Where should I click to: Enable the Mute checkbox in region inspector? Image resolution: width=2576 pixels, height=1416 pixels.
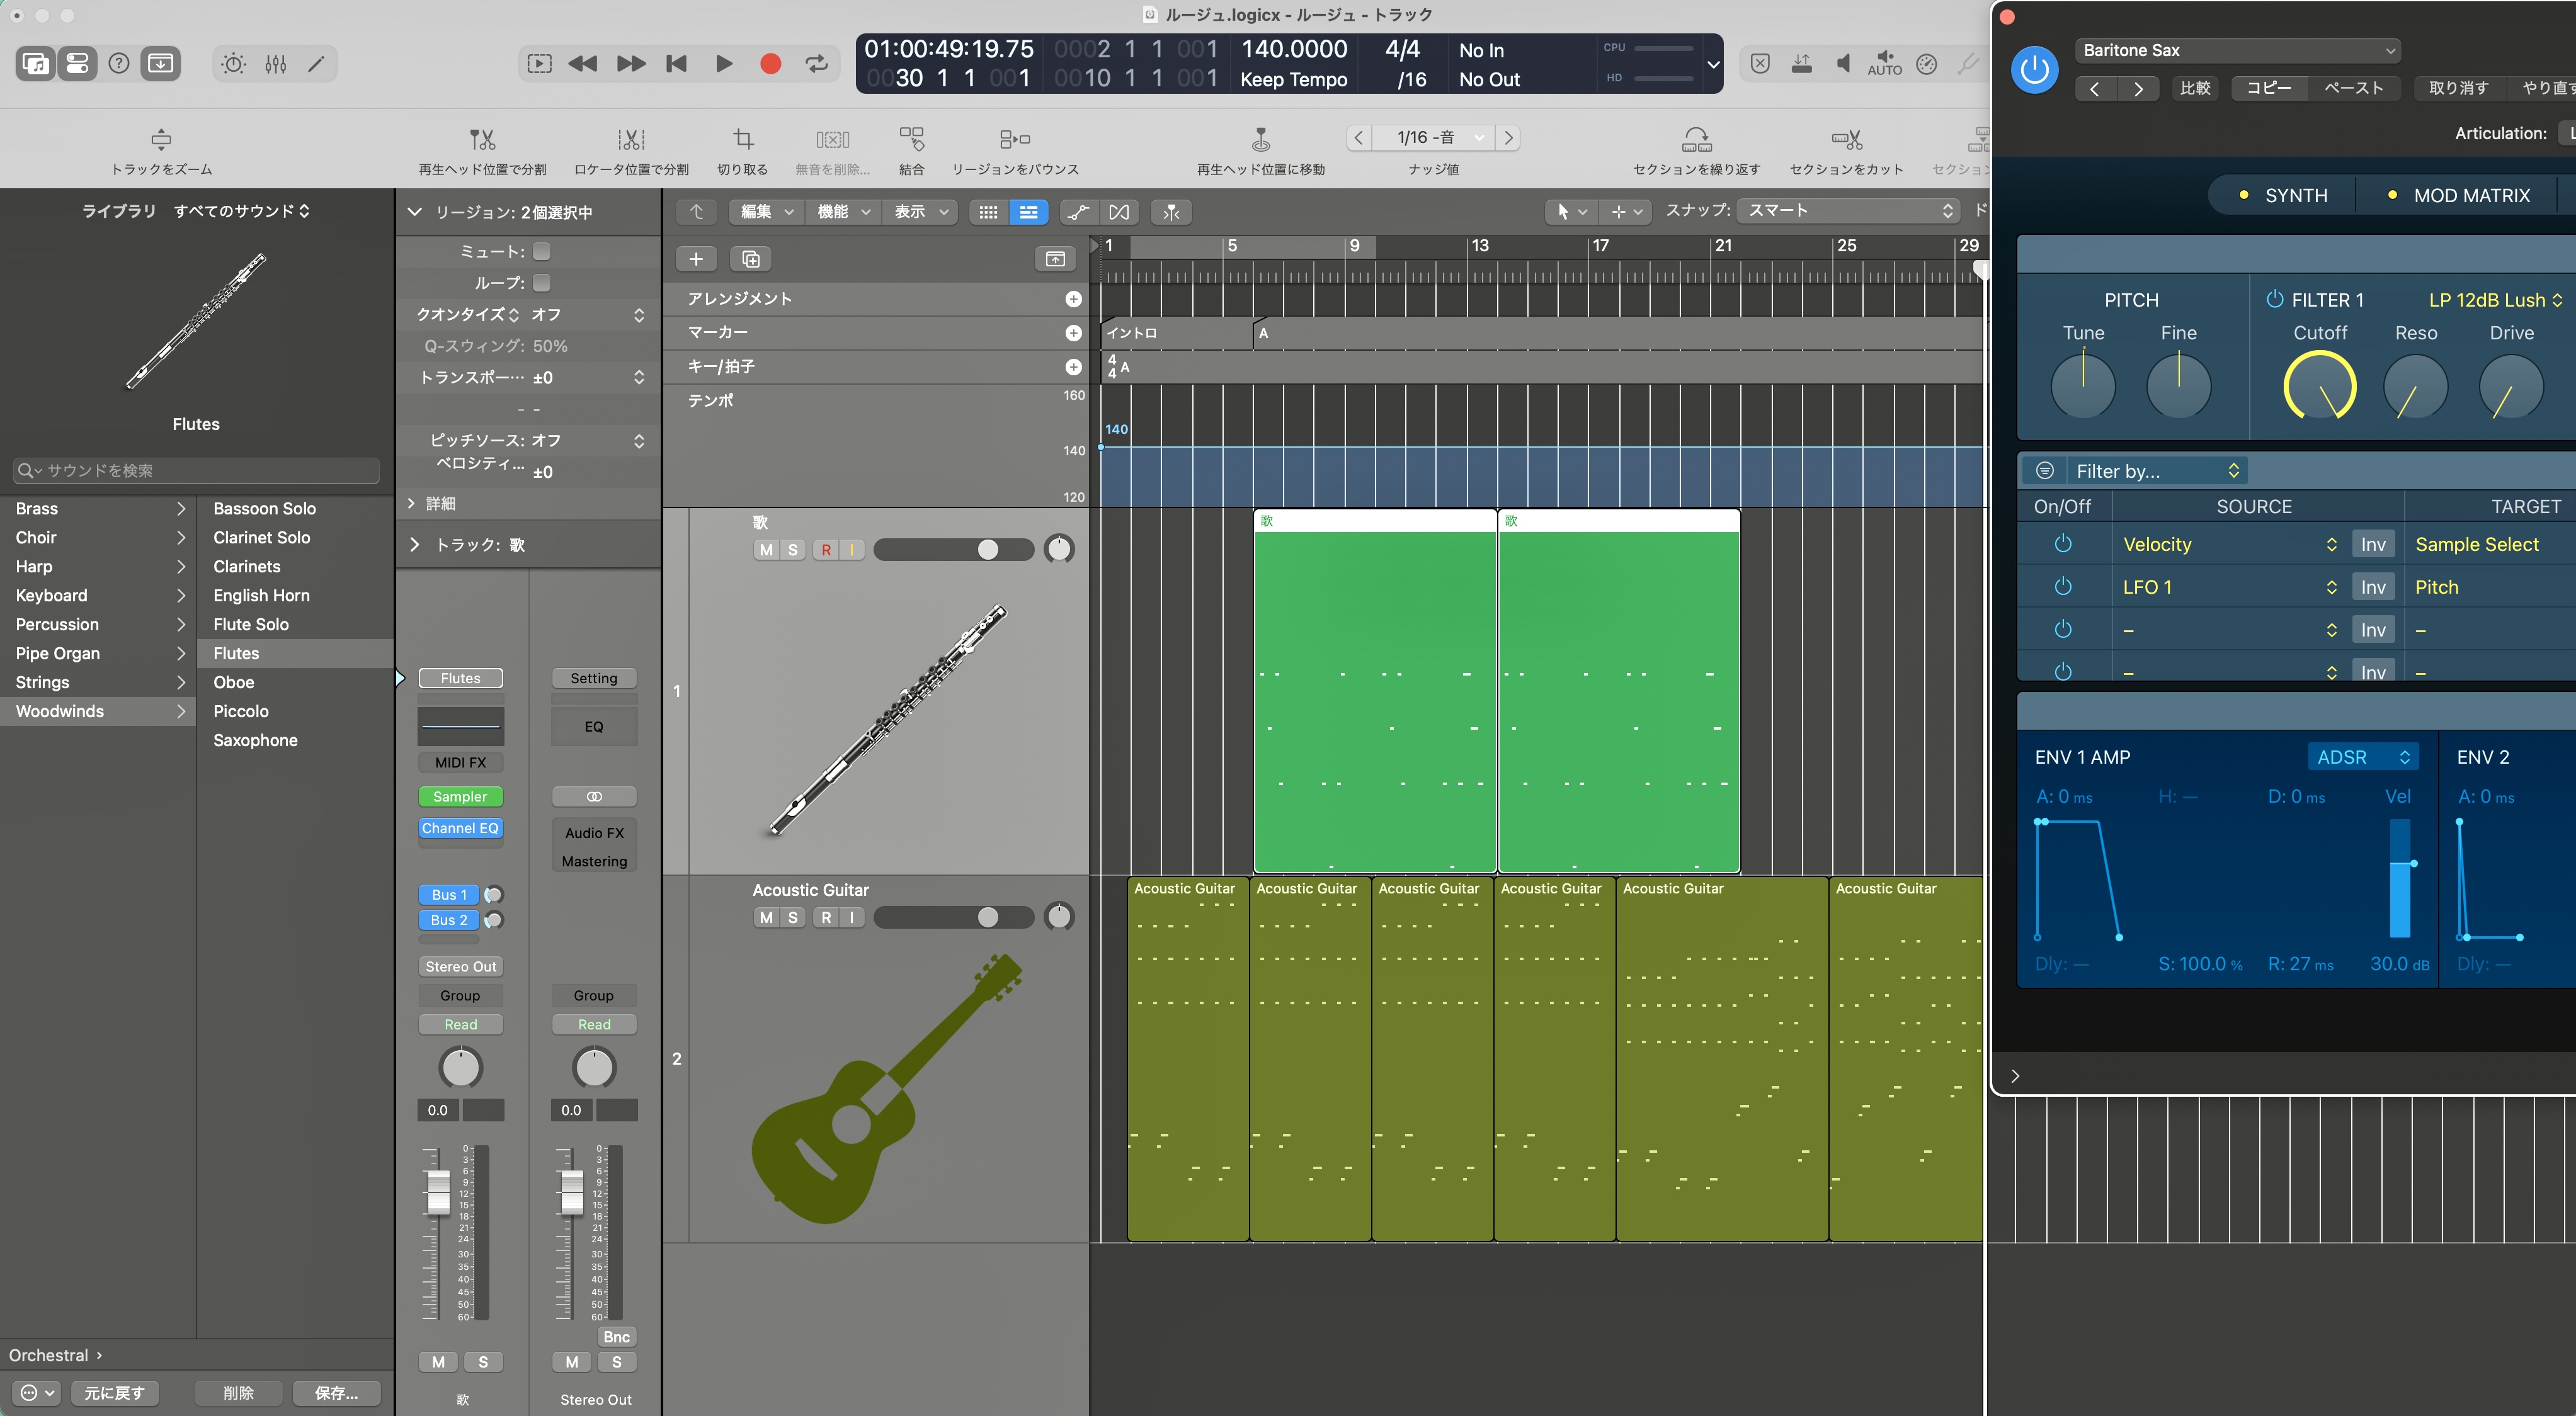pos(541,251)
